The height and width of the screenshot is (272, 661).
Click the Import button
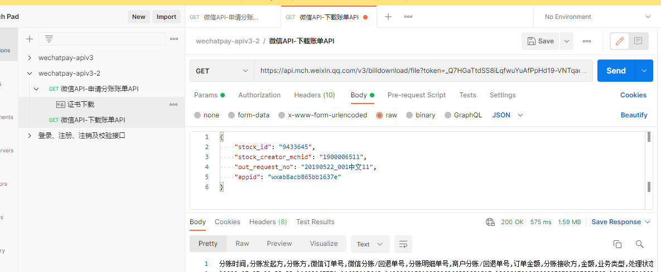[166, 17]
